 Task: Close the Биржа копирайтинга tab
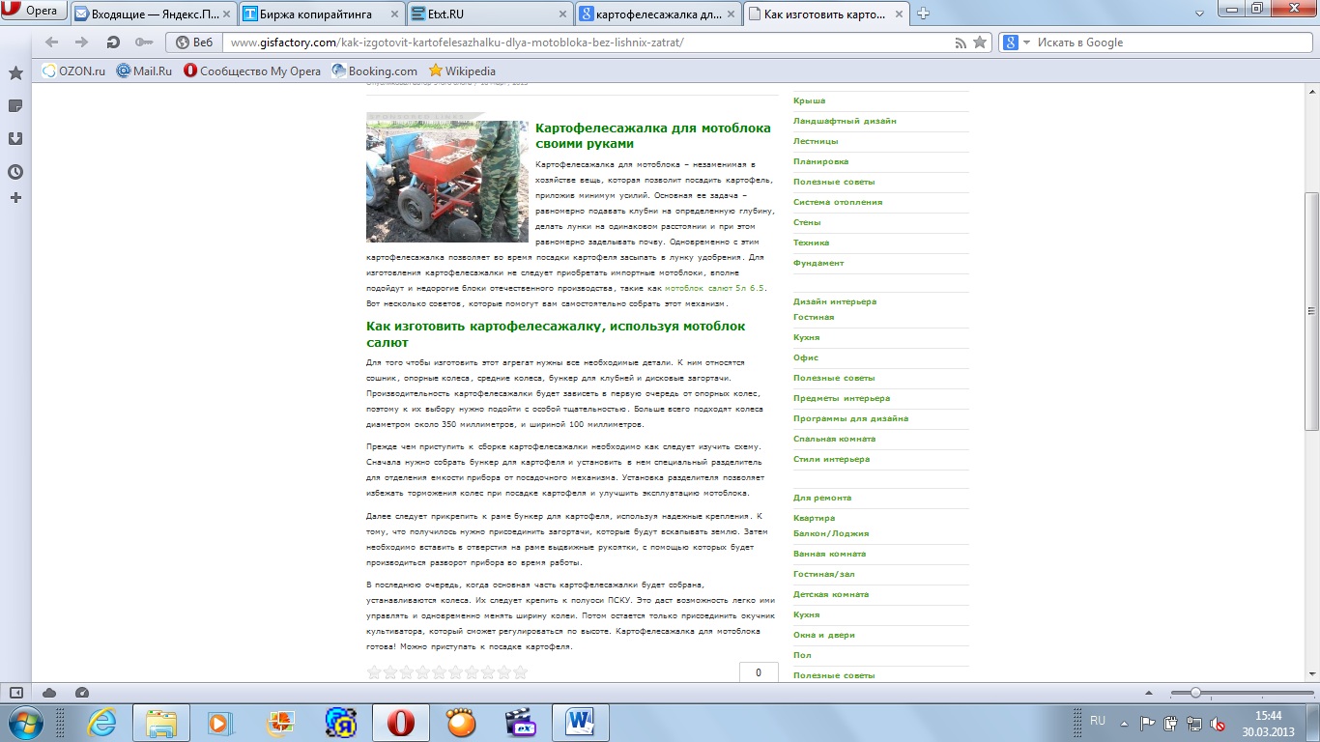coord(394,14)
